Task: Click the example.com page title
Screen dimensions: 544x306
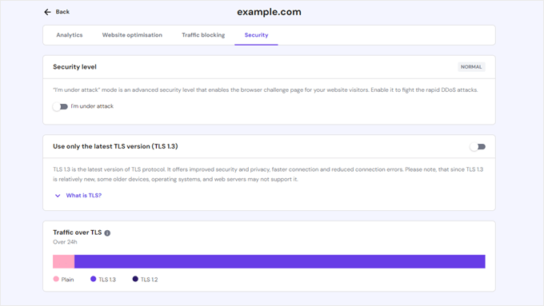Action: click(269, 12)
